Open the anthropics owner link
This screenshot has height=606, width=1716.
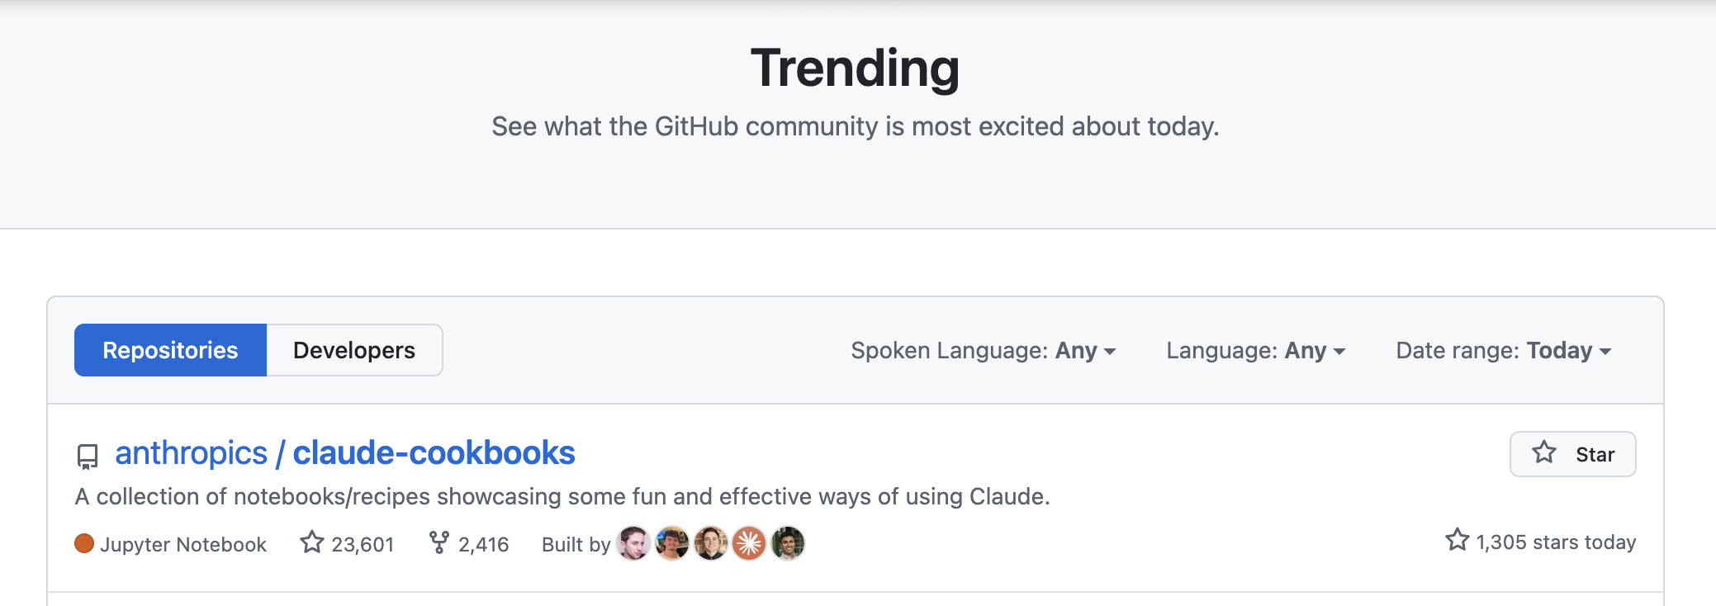[x=191, y=453]
